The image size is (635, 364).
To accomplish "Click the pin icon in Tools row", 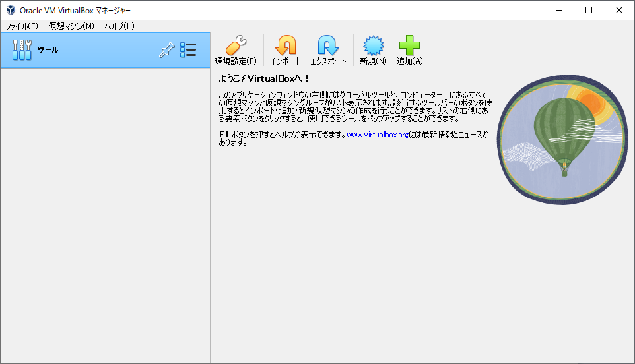I will pyautogui.click(x=166, y=50).
